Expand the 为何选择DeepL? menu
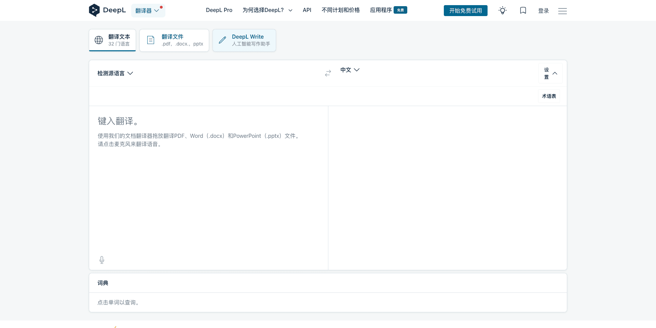The width and height of the screenshot is (656, 328). pyautogui.click(x=268, y=10)
